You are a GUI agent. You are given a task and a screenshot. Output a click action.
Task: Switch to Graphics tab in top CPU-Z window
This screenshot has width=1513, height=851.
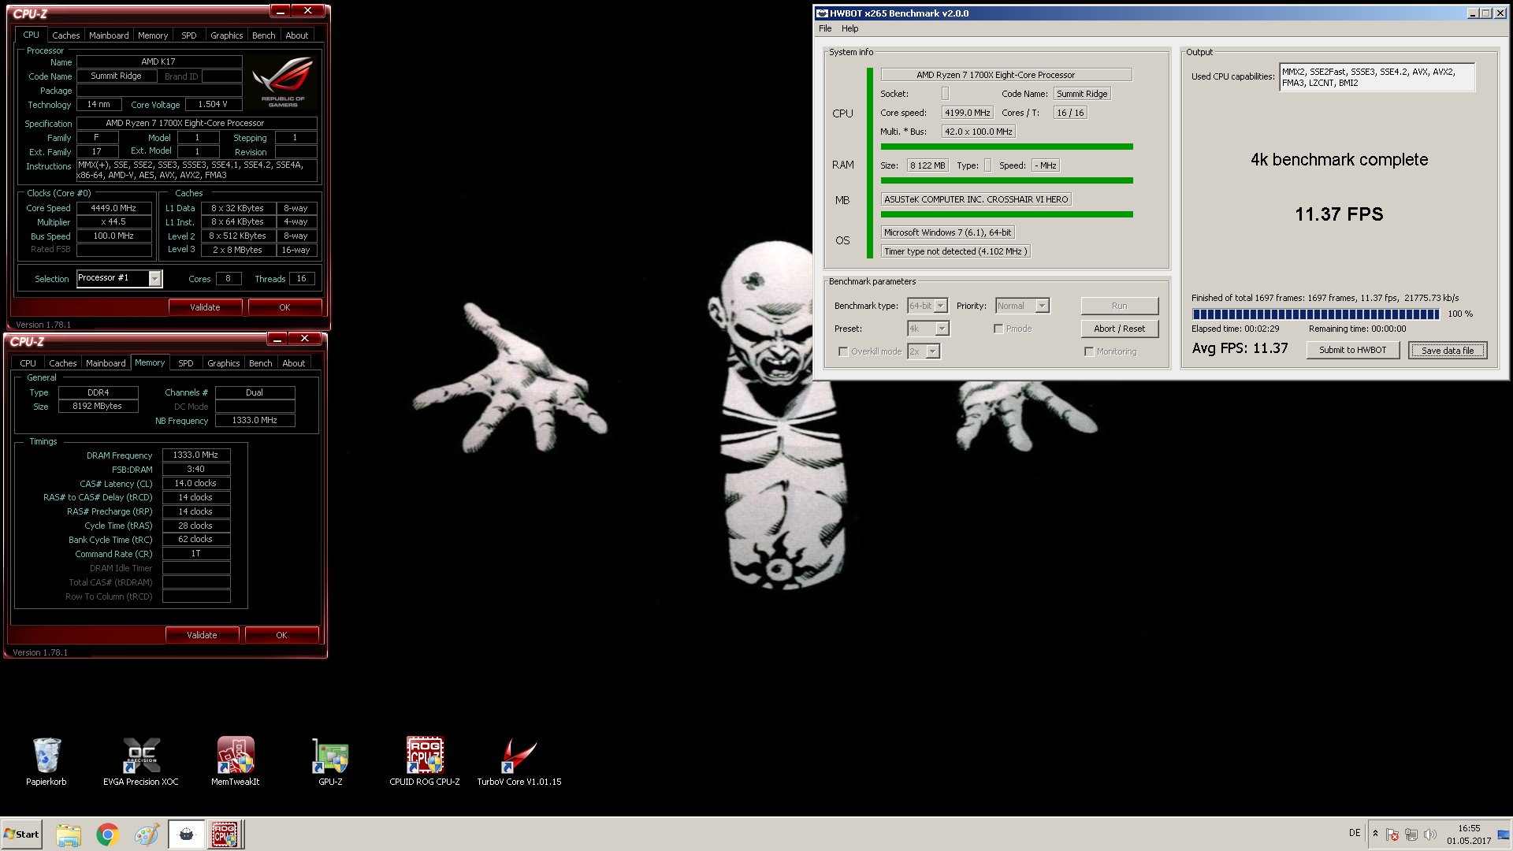tap(227, 35)
